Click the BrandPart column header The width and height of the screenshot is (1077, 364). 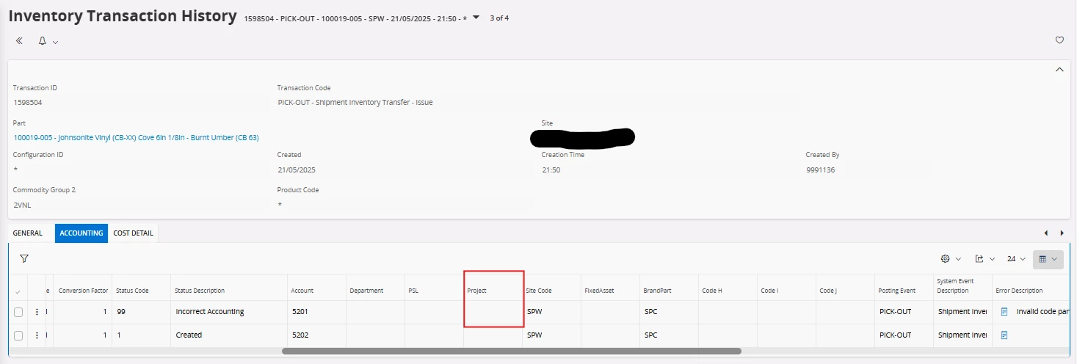pyautogui.click(x=657, y=291)
